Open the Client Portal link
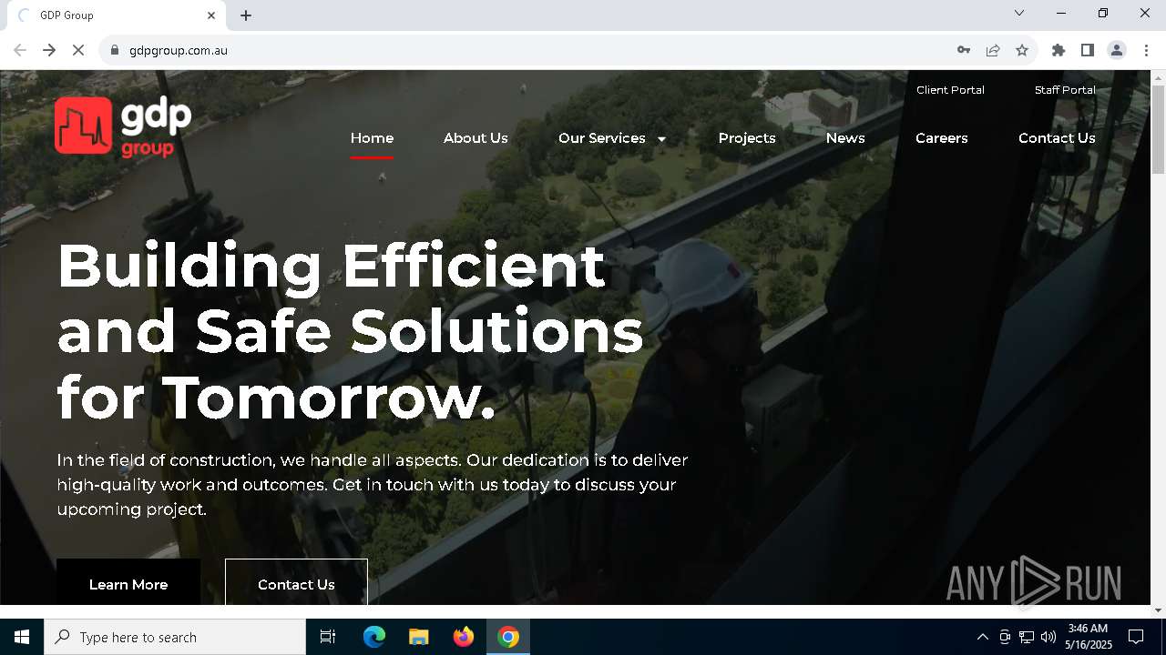Viewport: 1166px width, 655px height. [x=950, y=90]
